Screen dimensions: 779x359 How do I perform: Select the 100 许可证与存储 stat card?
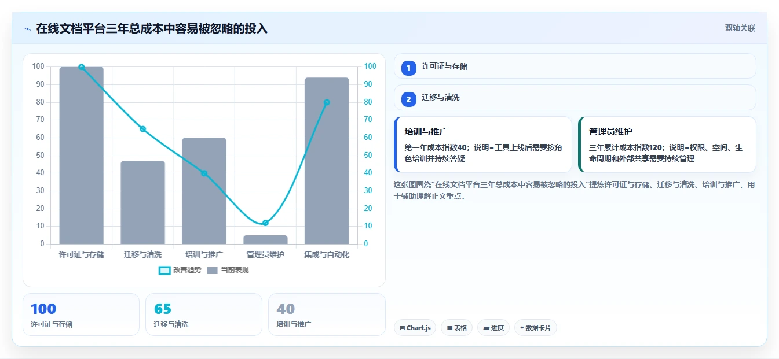coord(81,314)
